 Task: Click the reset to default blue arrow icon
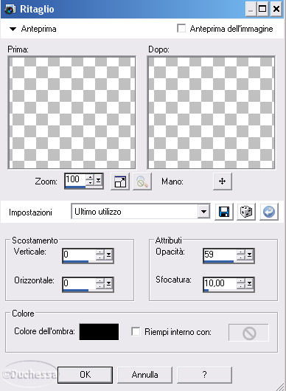269,212
